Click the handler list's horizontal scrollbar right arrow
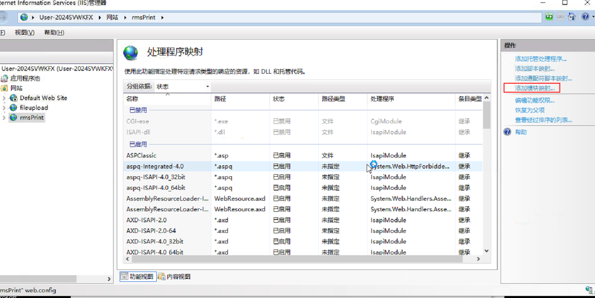This screenshot has width=595, height=298. tap(478, 259)
